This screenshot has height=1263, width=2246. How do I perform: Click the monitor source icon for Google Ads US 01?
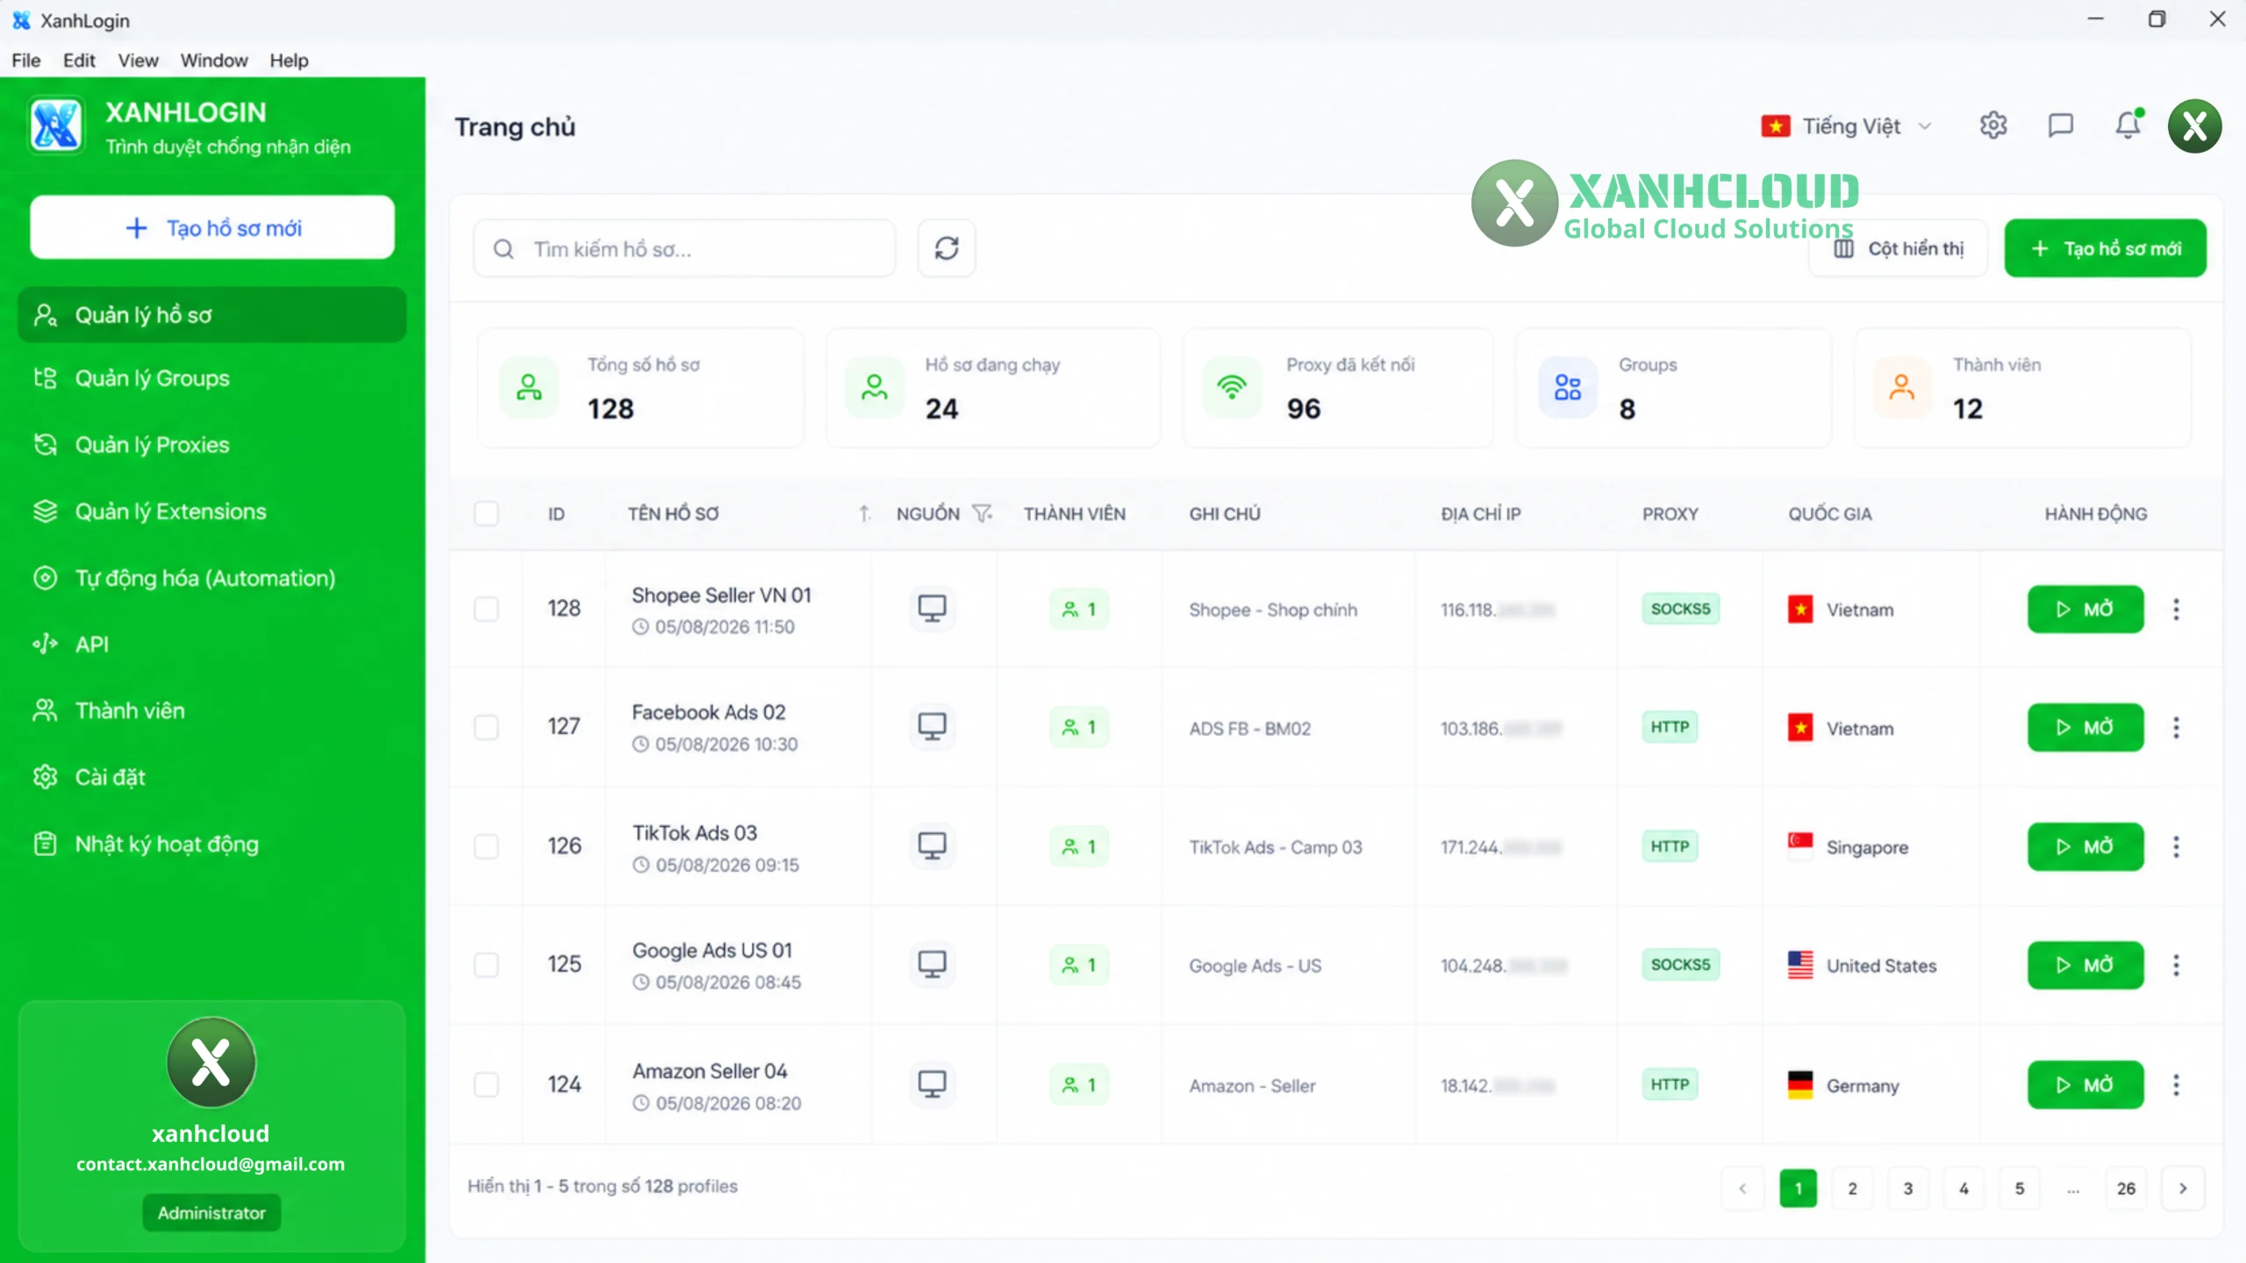[x=932, y=964]
